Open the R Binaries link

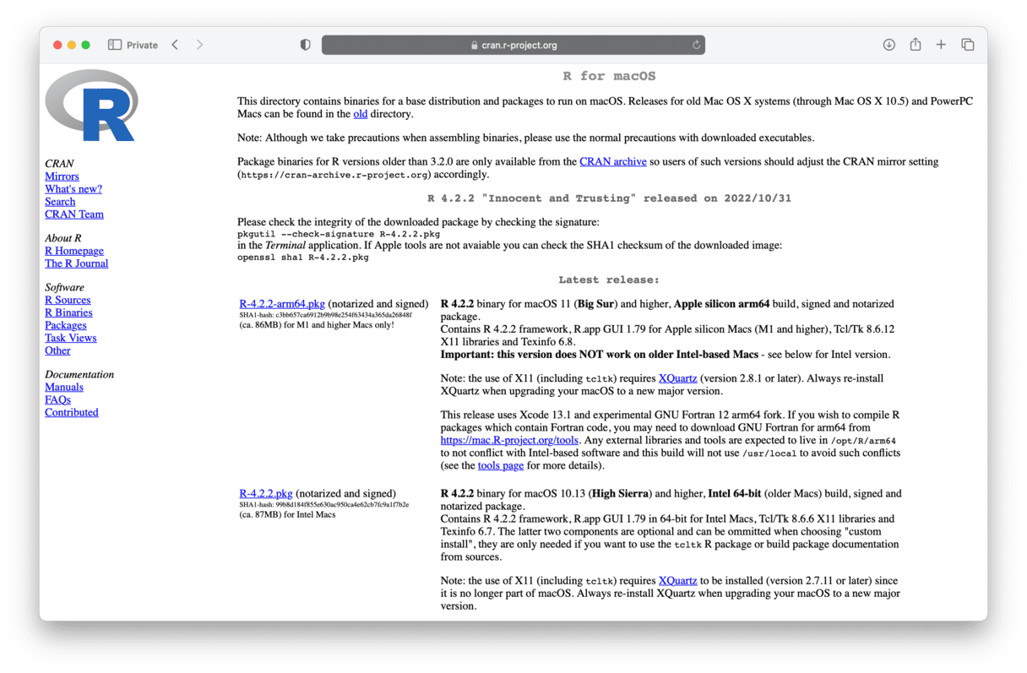pos(68,312)
